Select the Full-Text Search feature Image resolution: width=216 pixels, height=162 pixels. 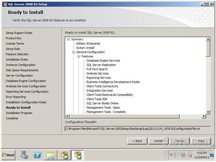click(x=97, y=69)
